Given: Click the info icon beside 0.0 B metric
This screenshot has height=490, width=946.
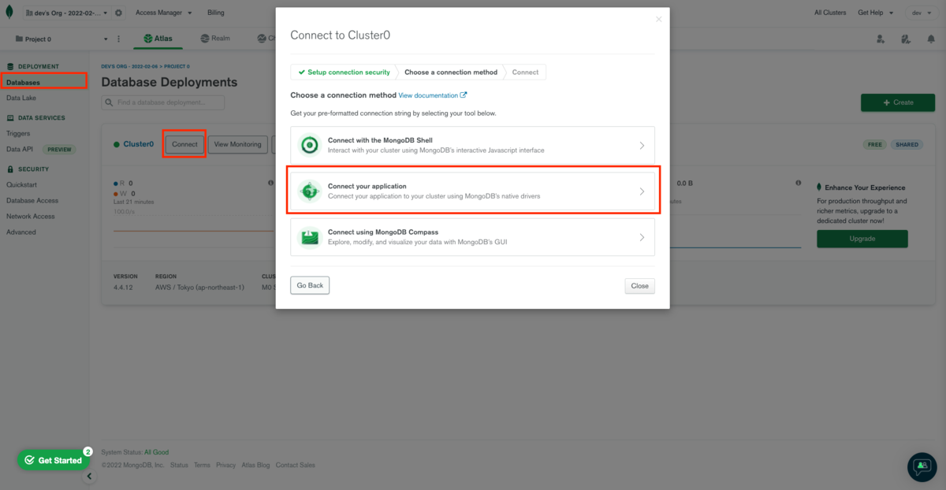Looking at the screenshot, I should pyautogui.click(x=798, y=183).
